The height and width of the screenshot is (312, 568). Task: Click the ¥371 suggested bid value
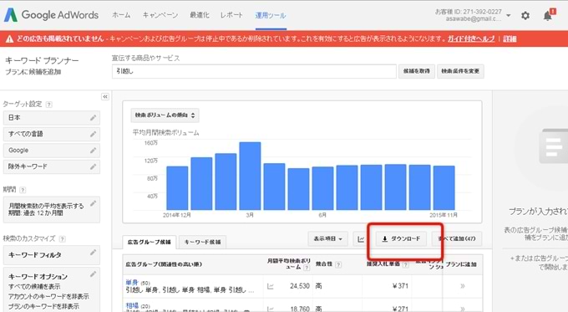point(400,286)
